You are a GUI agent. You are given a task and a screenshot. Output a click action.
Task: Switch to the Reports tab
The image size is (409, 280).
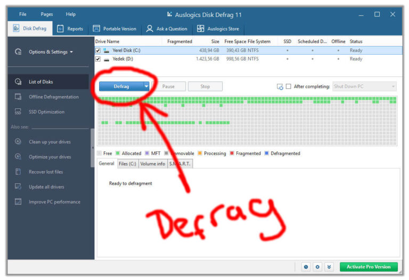click(70, 29)
